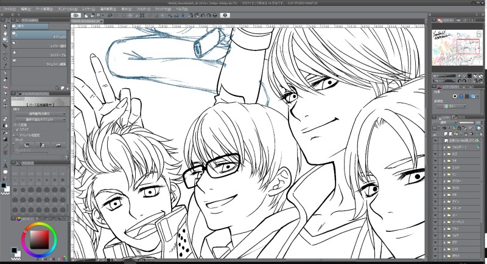Click Navigator zoom out magnifier icon

(460, 75)
